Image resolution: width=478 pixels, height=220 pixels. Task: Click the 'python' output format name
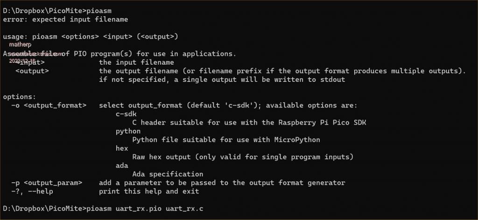(x=128, y=131)
